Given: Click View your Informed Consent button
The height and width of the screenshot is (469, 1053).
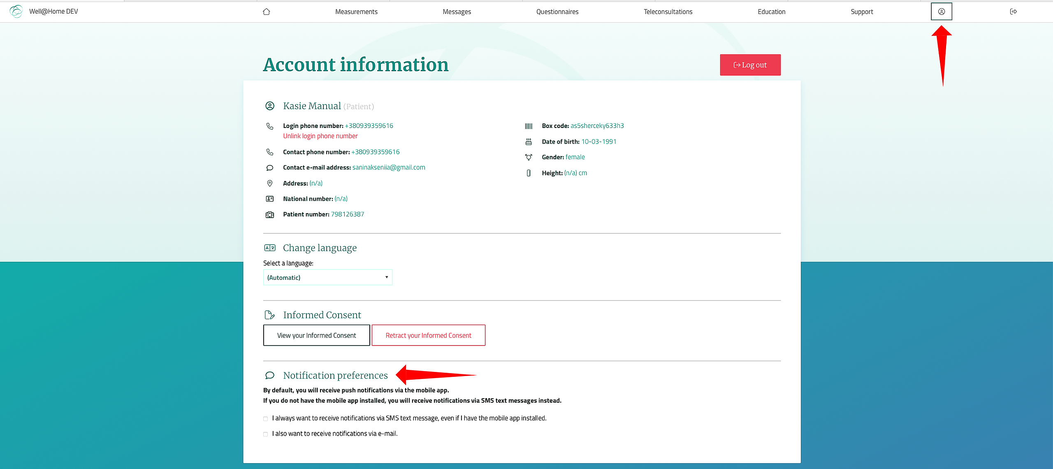Looking at the screenshot, I should coord(316,335).
